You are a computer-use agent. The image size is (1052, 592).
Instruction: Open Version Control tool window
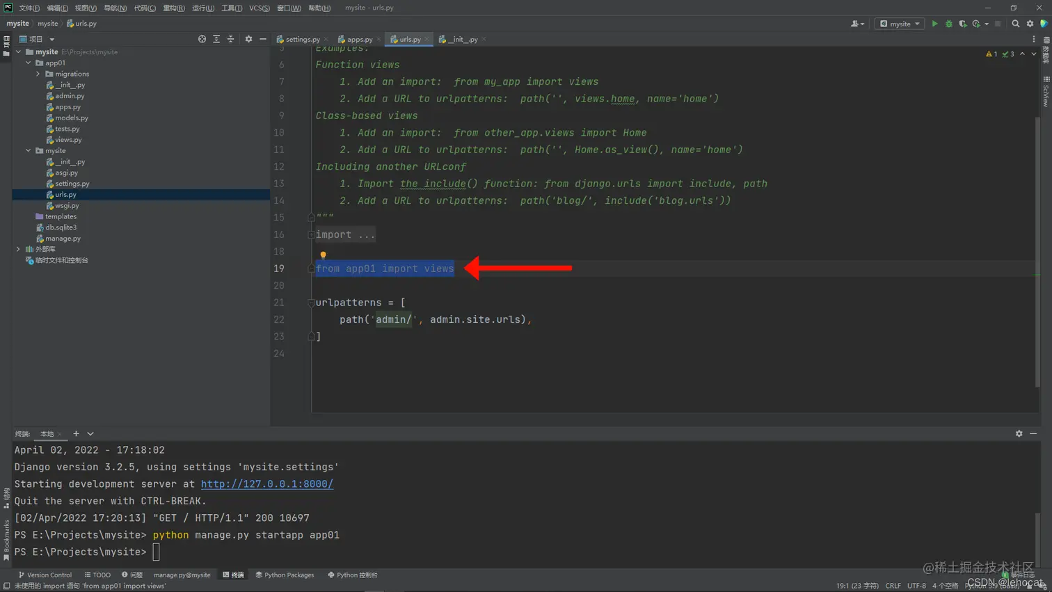pos(45,575)
